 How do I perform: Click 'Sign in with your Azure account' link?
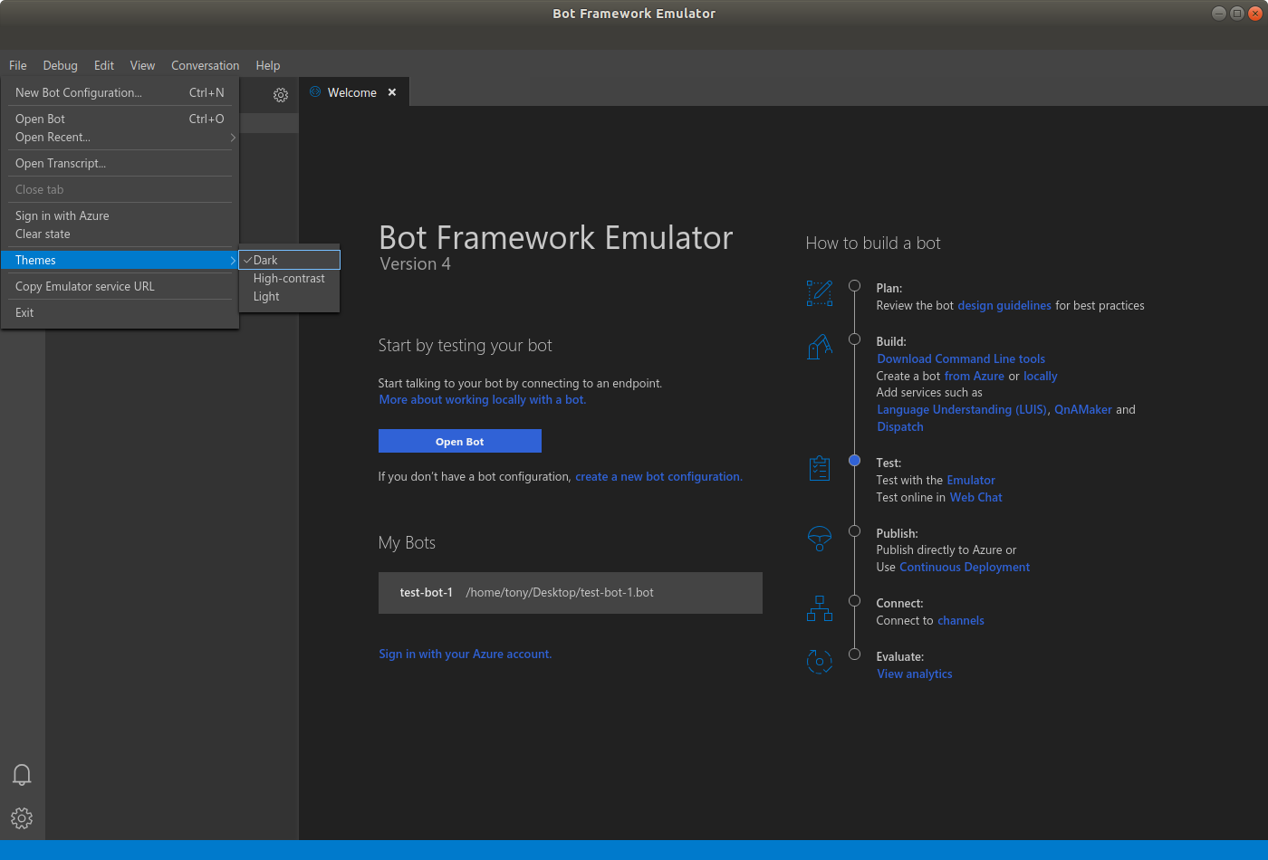(466, 654)
